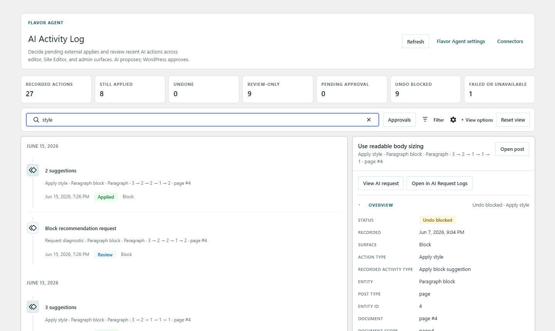Click the search magnifier icon

pyautogui.click(x=36, y=120)
